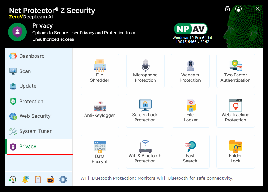This screenshot has width=268, height=192.
Task: Open the File Locker tool
Action: click(190, 111)
